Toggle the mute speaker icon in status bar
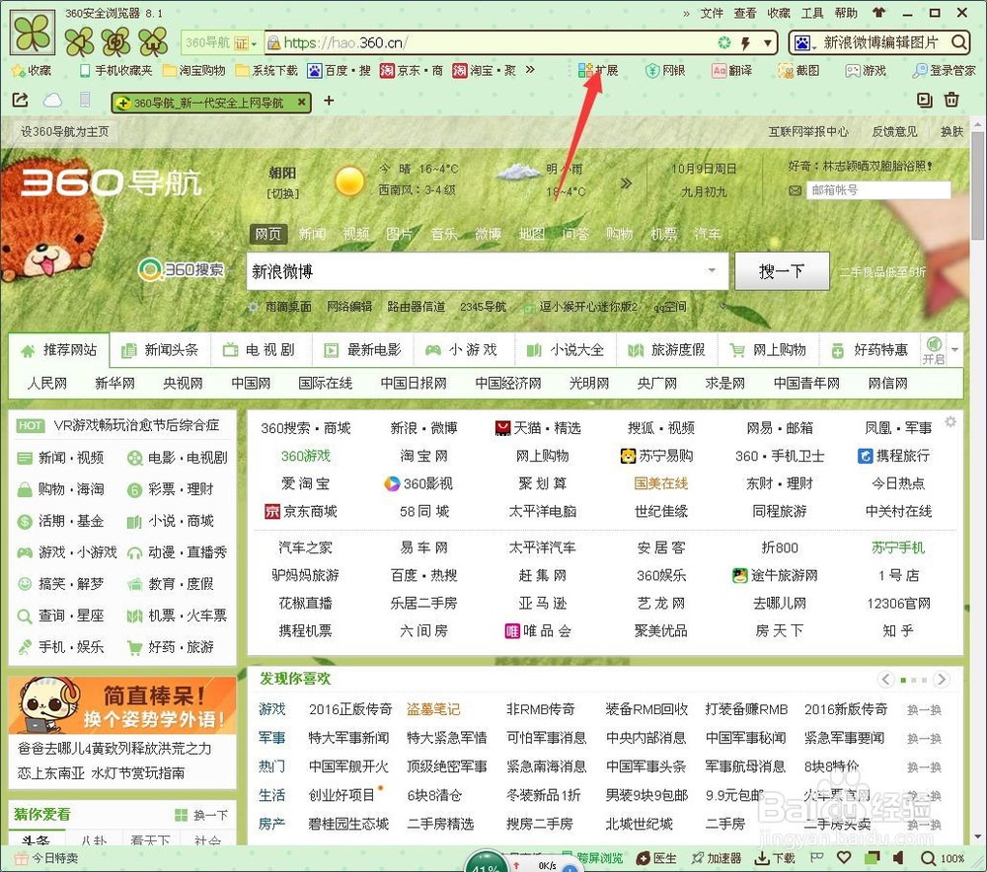Image resolution: width=987 pixels, height=872 pixels. pos(898,858)
